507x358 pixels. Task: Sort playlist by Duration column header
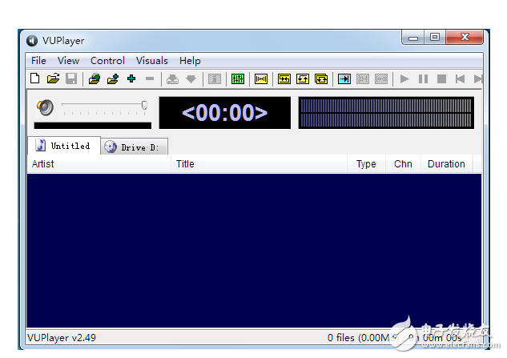(x=445, y=164)
